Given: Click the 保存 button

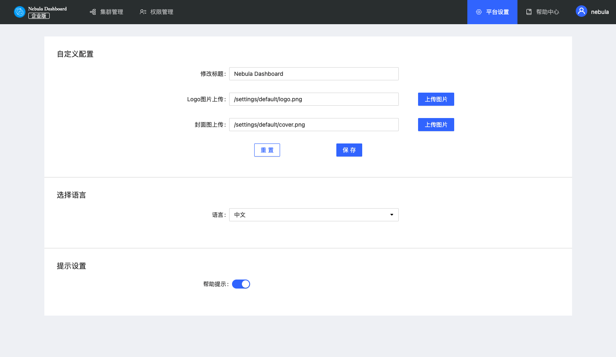Looking at the screenshot, I should (349, 150).
